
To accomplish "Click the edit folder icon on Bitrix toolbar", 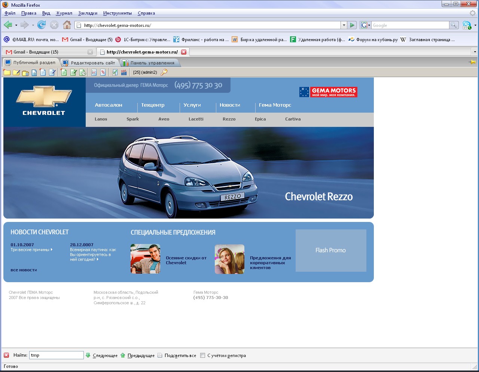I will click(x=16, y=72).
